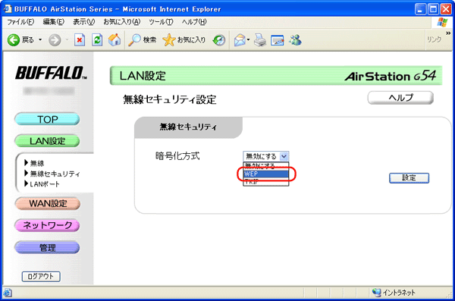Click the ログアウト logout button
455x301 pixels.
pyautogui.click(x=41, y=276)
